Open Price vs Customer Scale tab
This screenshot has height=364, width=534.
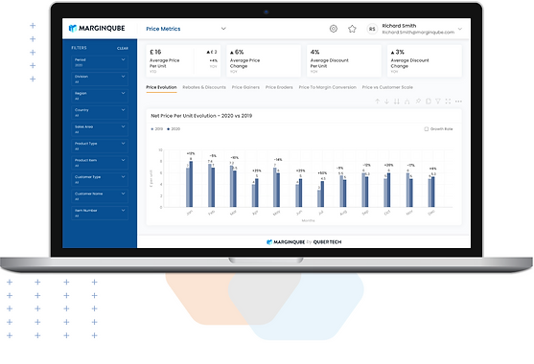[x=387, y=87]
